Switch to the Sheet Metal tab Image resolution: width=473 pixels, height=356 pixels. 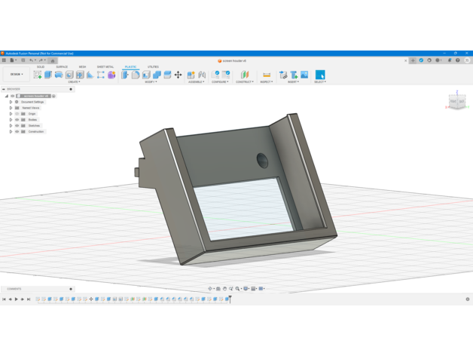(105, 66)
